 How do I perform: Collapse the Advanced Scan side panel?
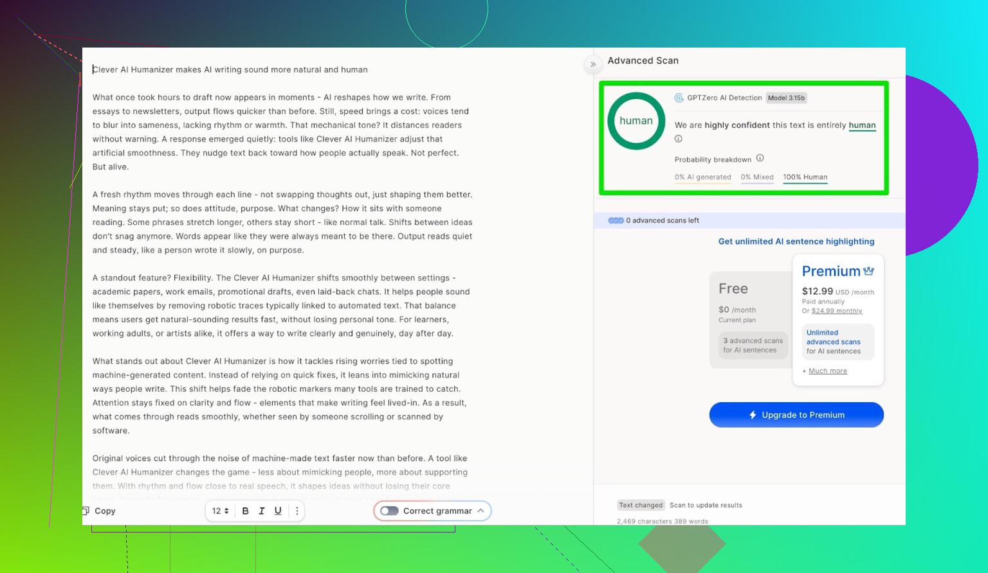pyautogui.click(x=593, y=64)
